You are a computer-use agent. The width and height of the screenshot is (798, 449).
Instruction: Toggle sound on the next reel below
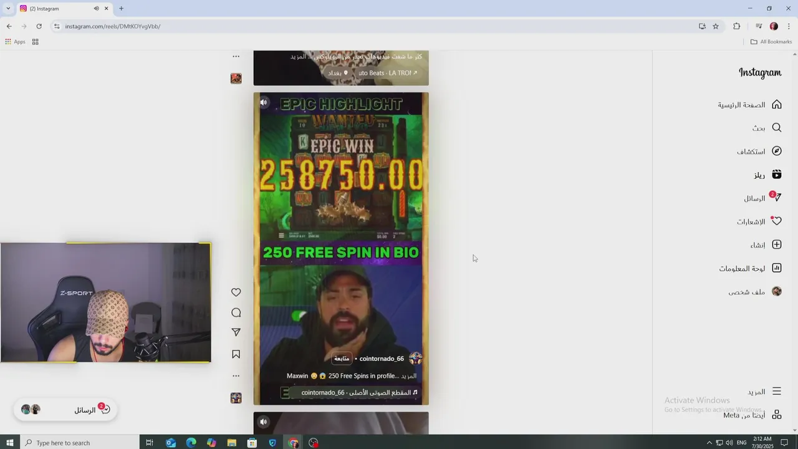coord(264,422)
